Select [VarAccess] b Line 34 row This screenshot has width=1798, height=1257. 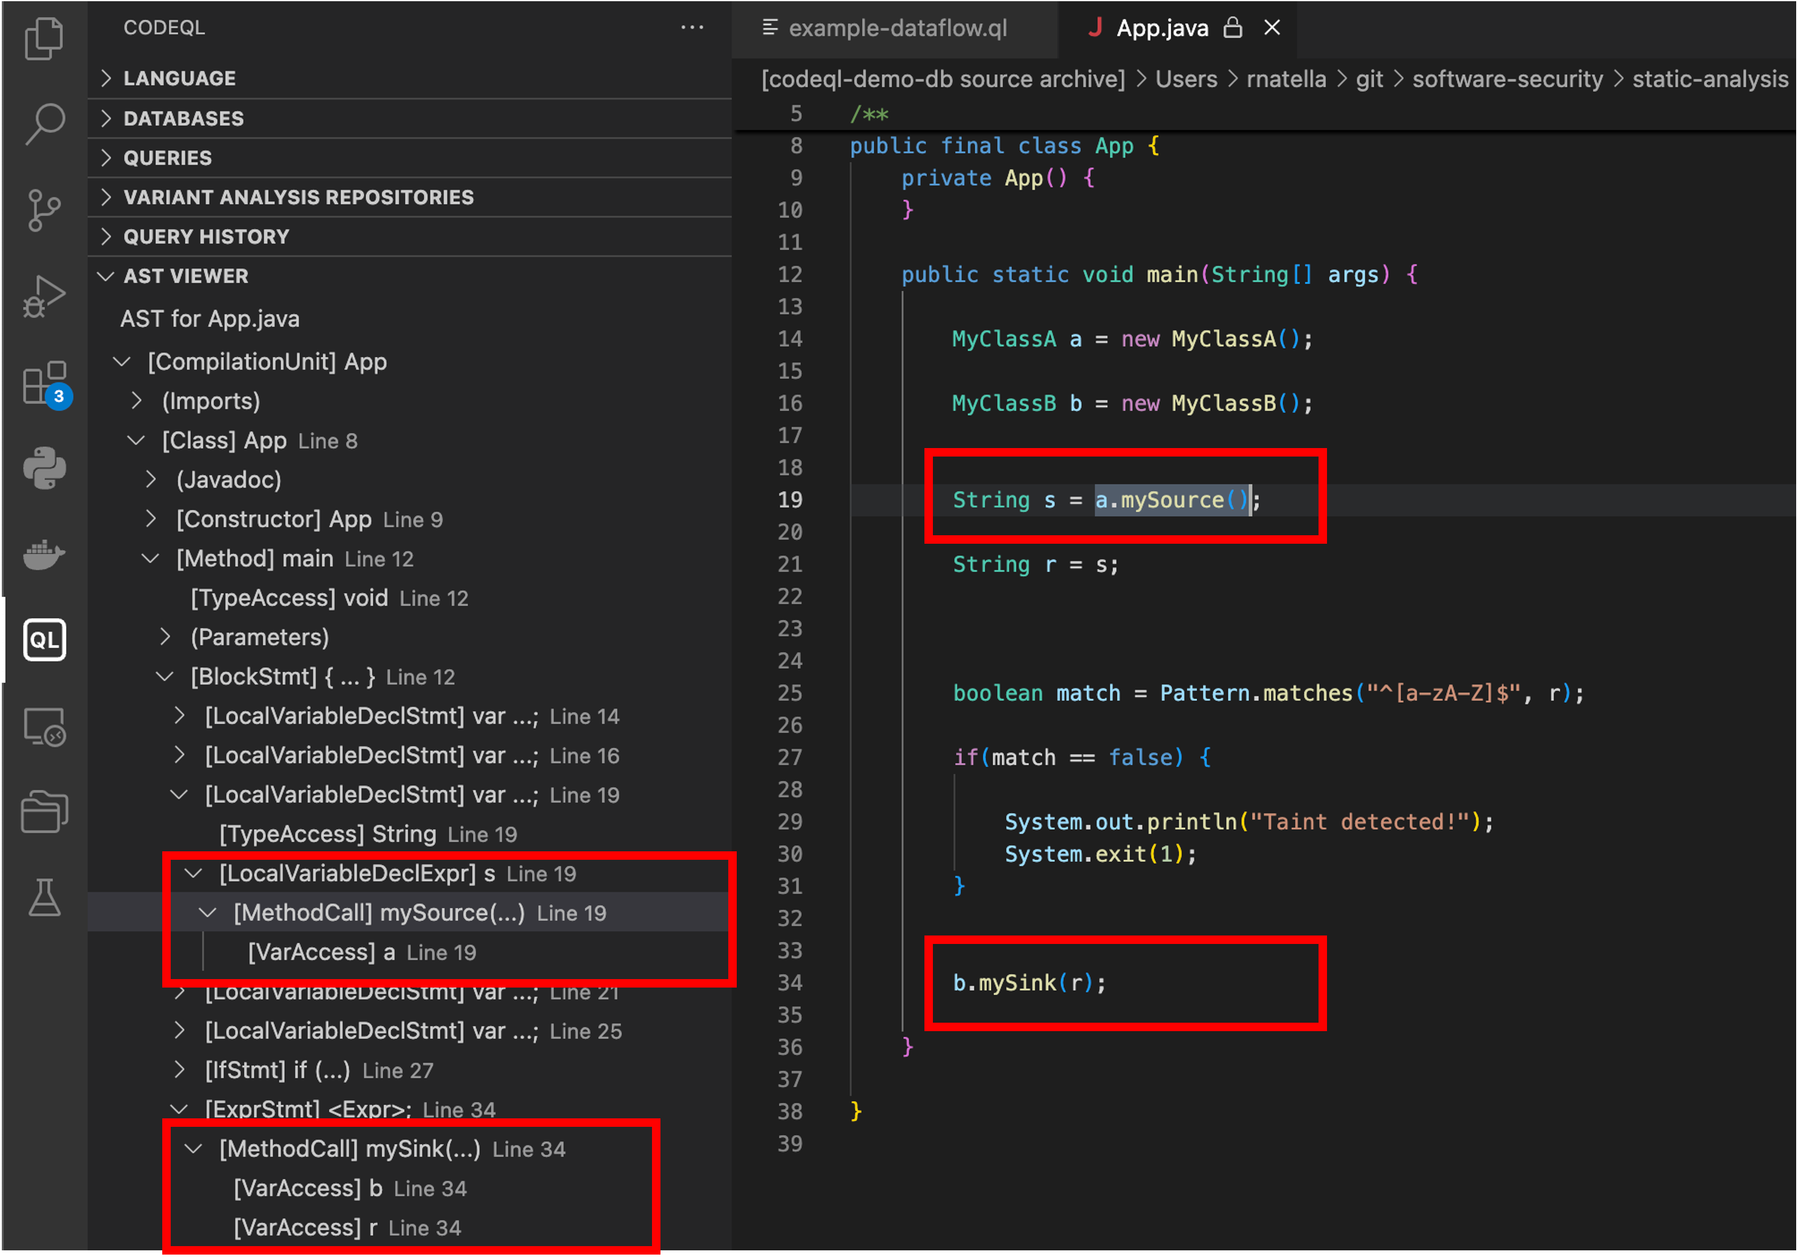click(410, 1188)
